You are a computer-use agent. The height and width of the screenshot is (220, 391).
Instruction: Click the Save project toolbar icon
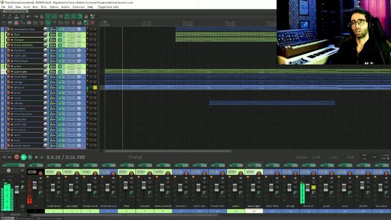tap(16, 16)
